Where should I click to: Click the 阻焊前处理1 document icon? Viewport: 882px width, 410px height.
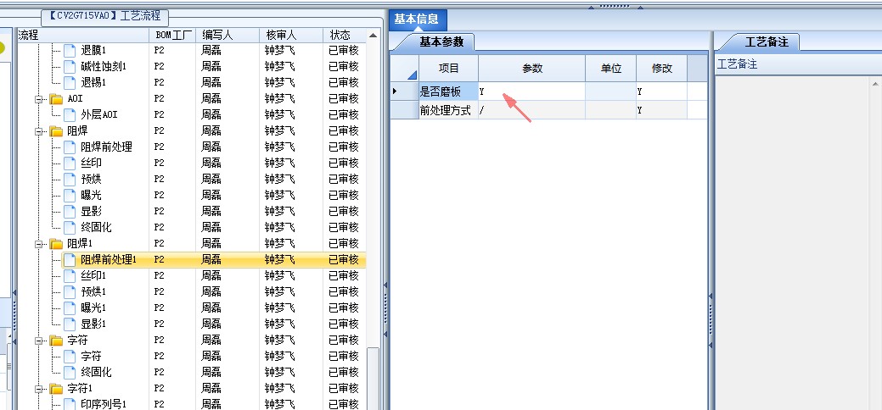pos(70,259)
